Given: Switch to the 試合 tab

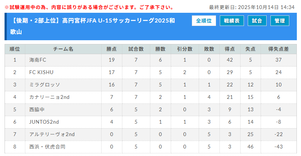Looking at the screenshot, I should point(257,21).
